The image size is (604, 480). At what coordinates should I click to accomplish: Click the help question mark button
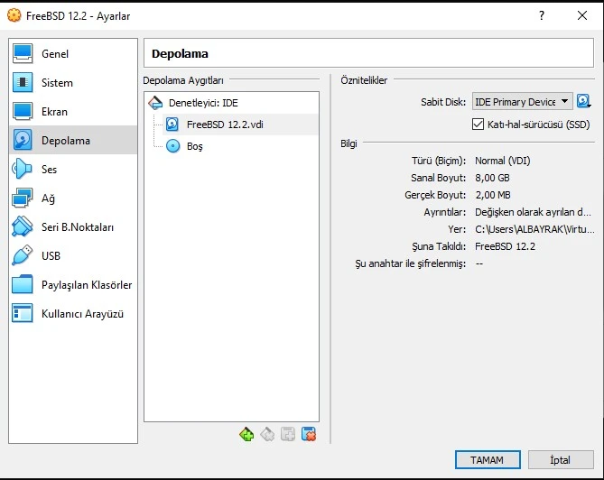[x=542, y=15]
